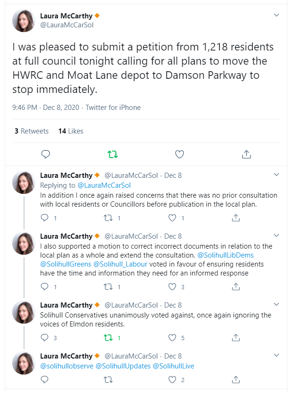Viewport: 296px width, 393px height.
Task: Open Laura McCarthy's profile picture at top
Action: [x=24, y=21]
